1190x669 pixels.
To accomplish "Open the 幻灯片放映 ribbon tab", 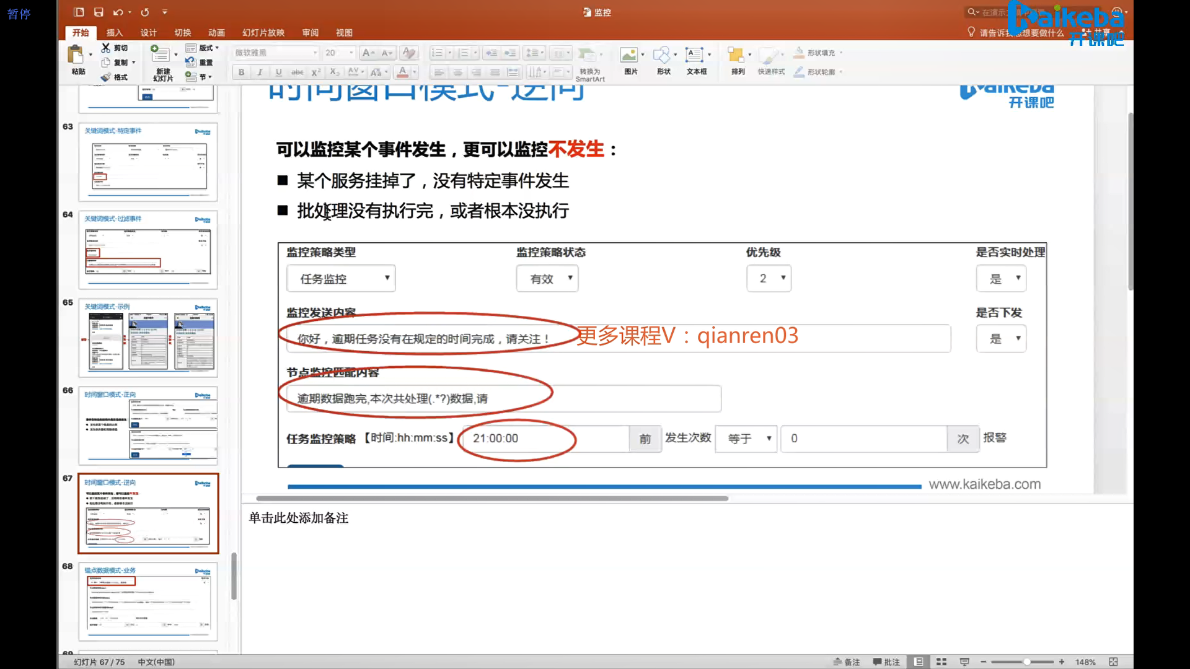I will (x=263, y=32).
